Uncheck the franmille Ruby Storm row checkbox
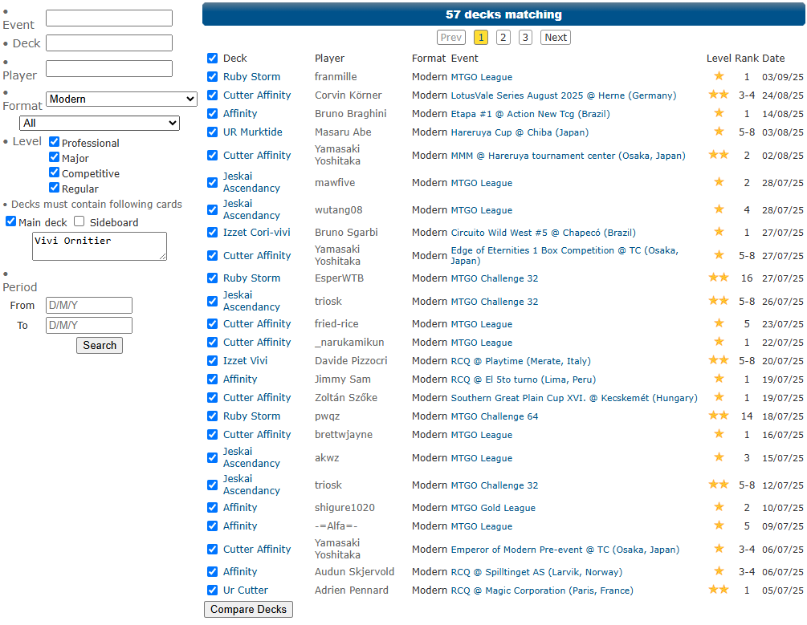Screen dimensions: 807x625 (x=212, y=77)
